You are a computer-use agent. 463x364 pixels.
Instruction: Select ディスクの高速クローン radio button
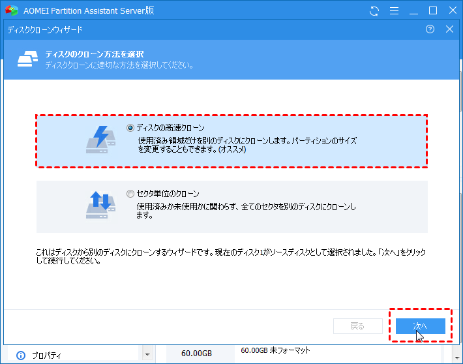click(x=130, y=128)
